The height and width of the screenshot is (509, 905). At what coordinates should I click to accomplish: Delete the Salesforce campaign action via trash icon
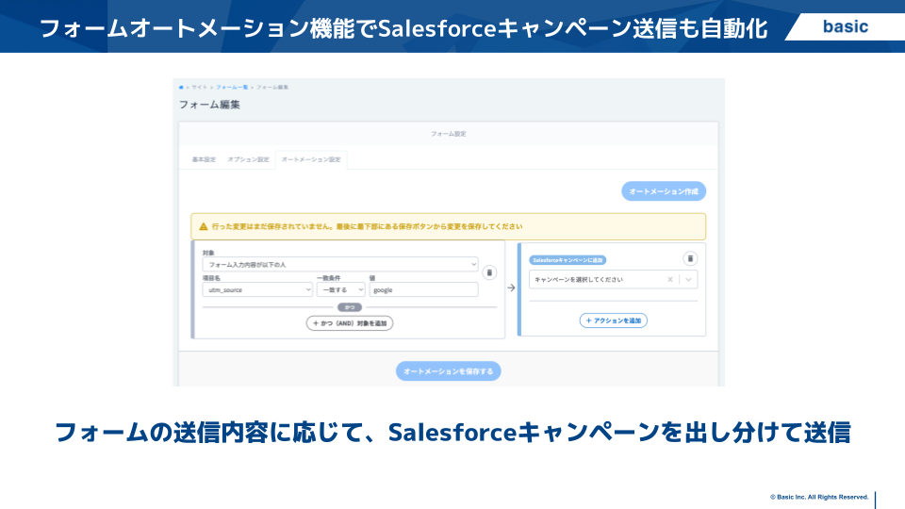[690, 258]
